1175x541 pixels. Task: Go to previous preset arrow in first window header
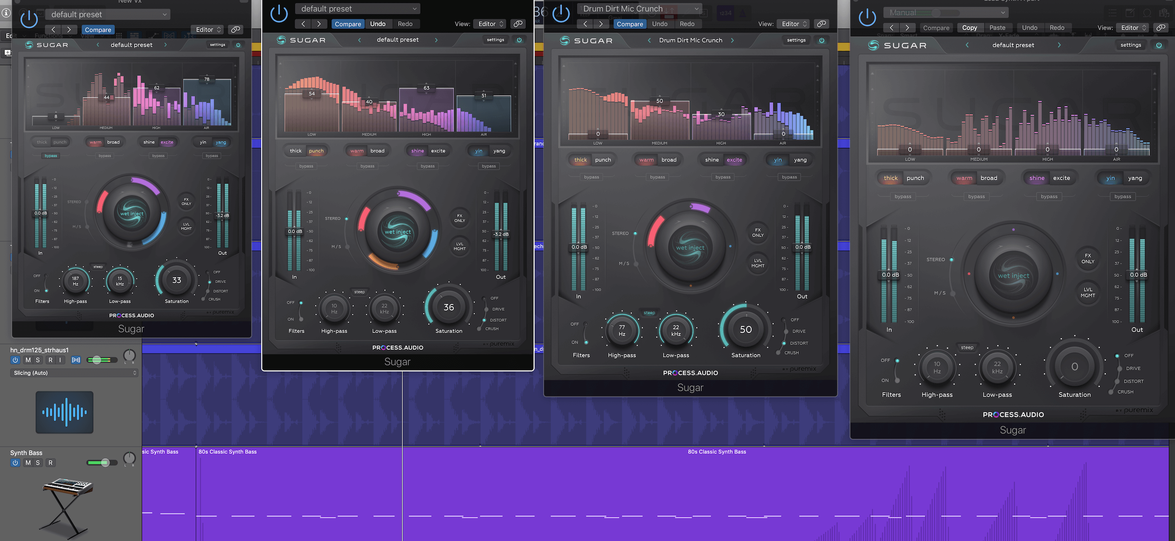click(53, 30)
